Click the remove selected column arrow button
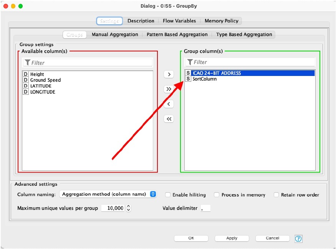 click(169, 104)
